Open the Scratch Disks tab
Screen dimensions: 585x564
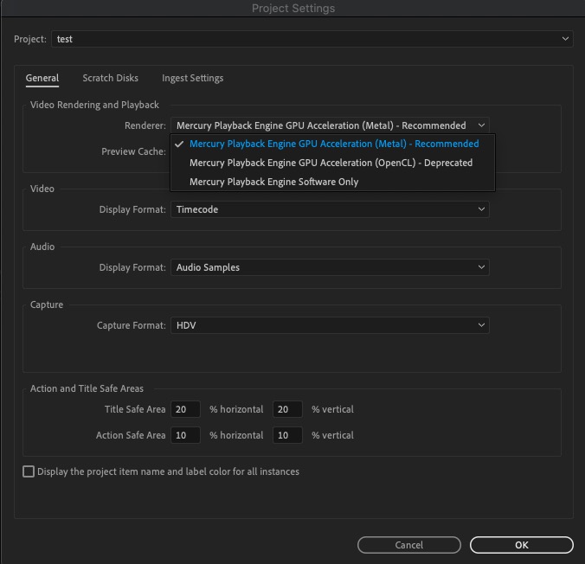pyautogui.click(x=110, y=78)
